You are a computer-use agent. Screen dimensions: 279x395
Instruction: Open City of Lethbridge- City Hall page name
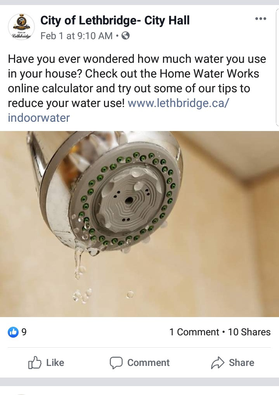[115, 21]
